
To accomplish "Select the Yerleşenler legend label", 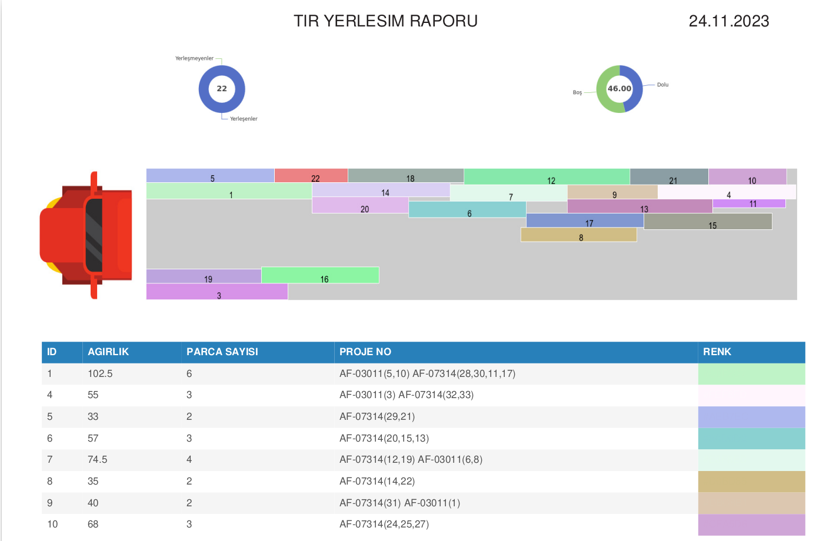I will tap(244, 119).
